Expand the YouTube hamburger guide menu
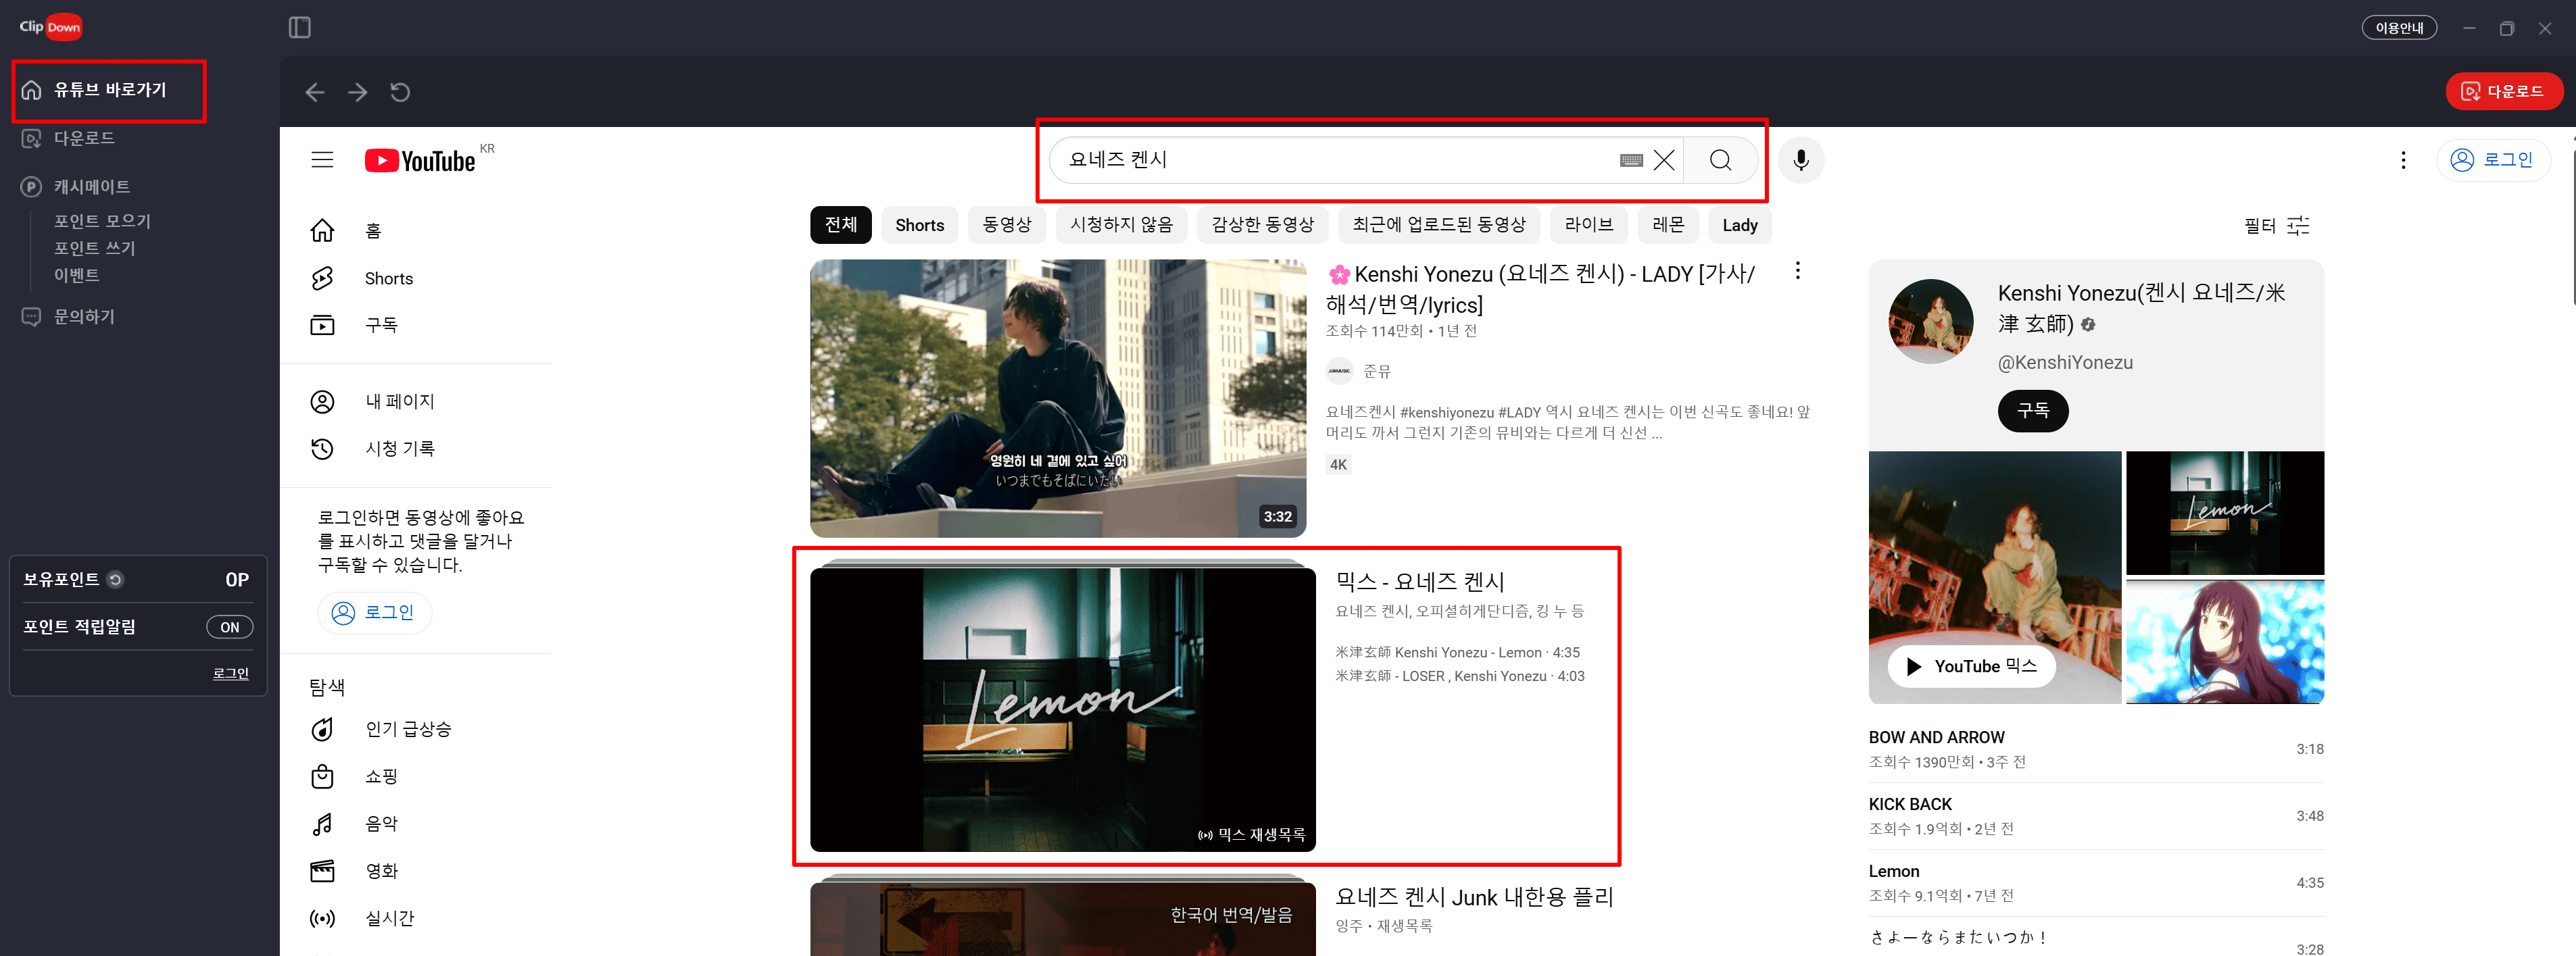Screen dimensions: 2576x956 pos(322,159)
